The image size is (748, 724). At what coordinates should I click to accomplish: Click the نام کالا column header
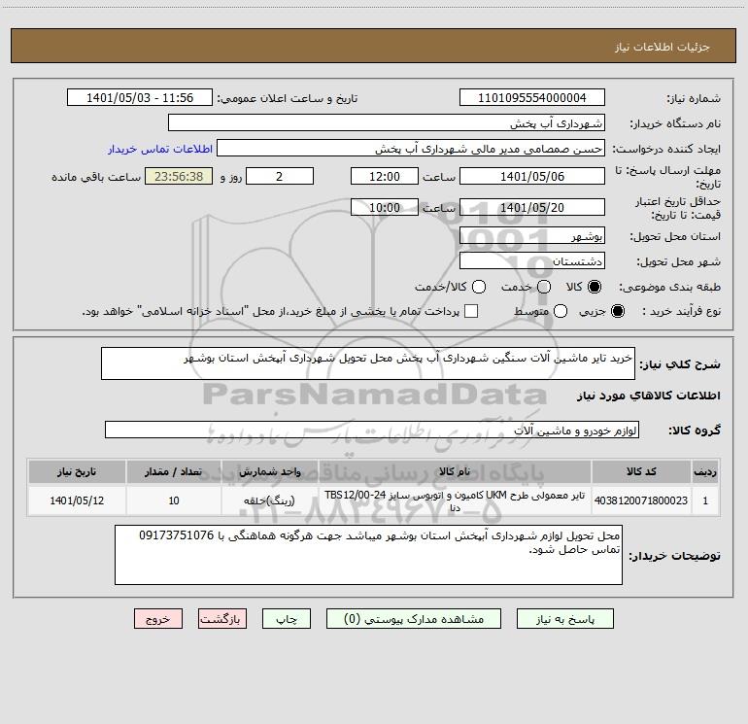455,471
